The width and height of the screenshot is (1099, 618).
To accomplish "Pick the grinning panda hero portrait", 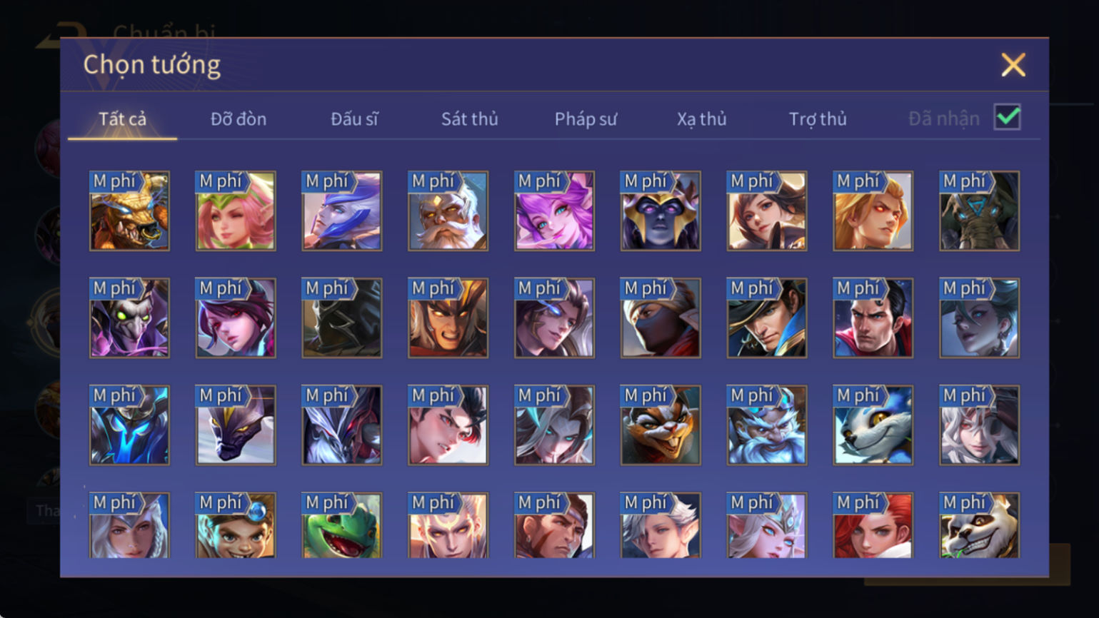I will tap(979, 525).
